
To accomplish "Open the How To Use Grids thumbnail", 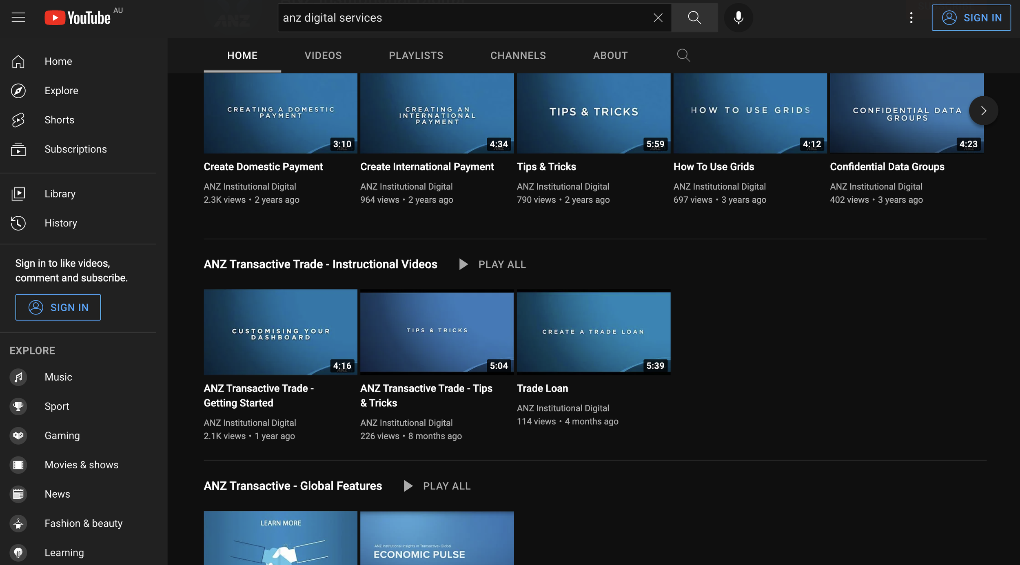I will point(750,113).
